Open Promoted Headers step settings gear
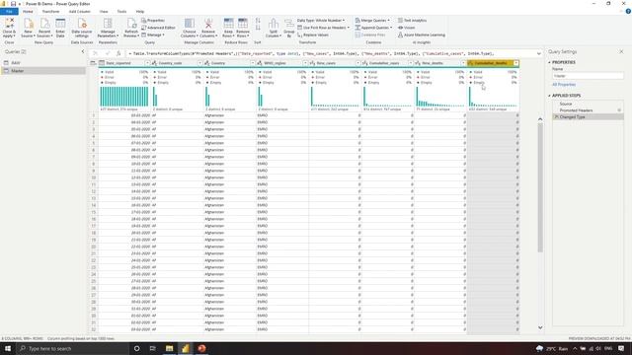This screenshot has height=355, width=632. (x=619, y=110)
